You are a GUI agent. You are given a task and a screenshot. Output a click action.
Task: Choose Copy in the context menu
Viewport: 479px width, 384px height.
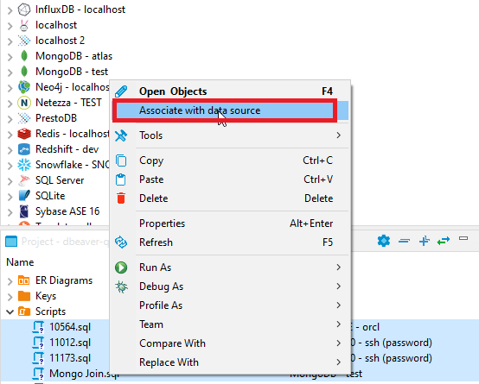(230, 161)
